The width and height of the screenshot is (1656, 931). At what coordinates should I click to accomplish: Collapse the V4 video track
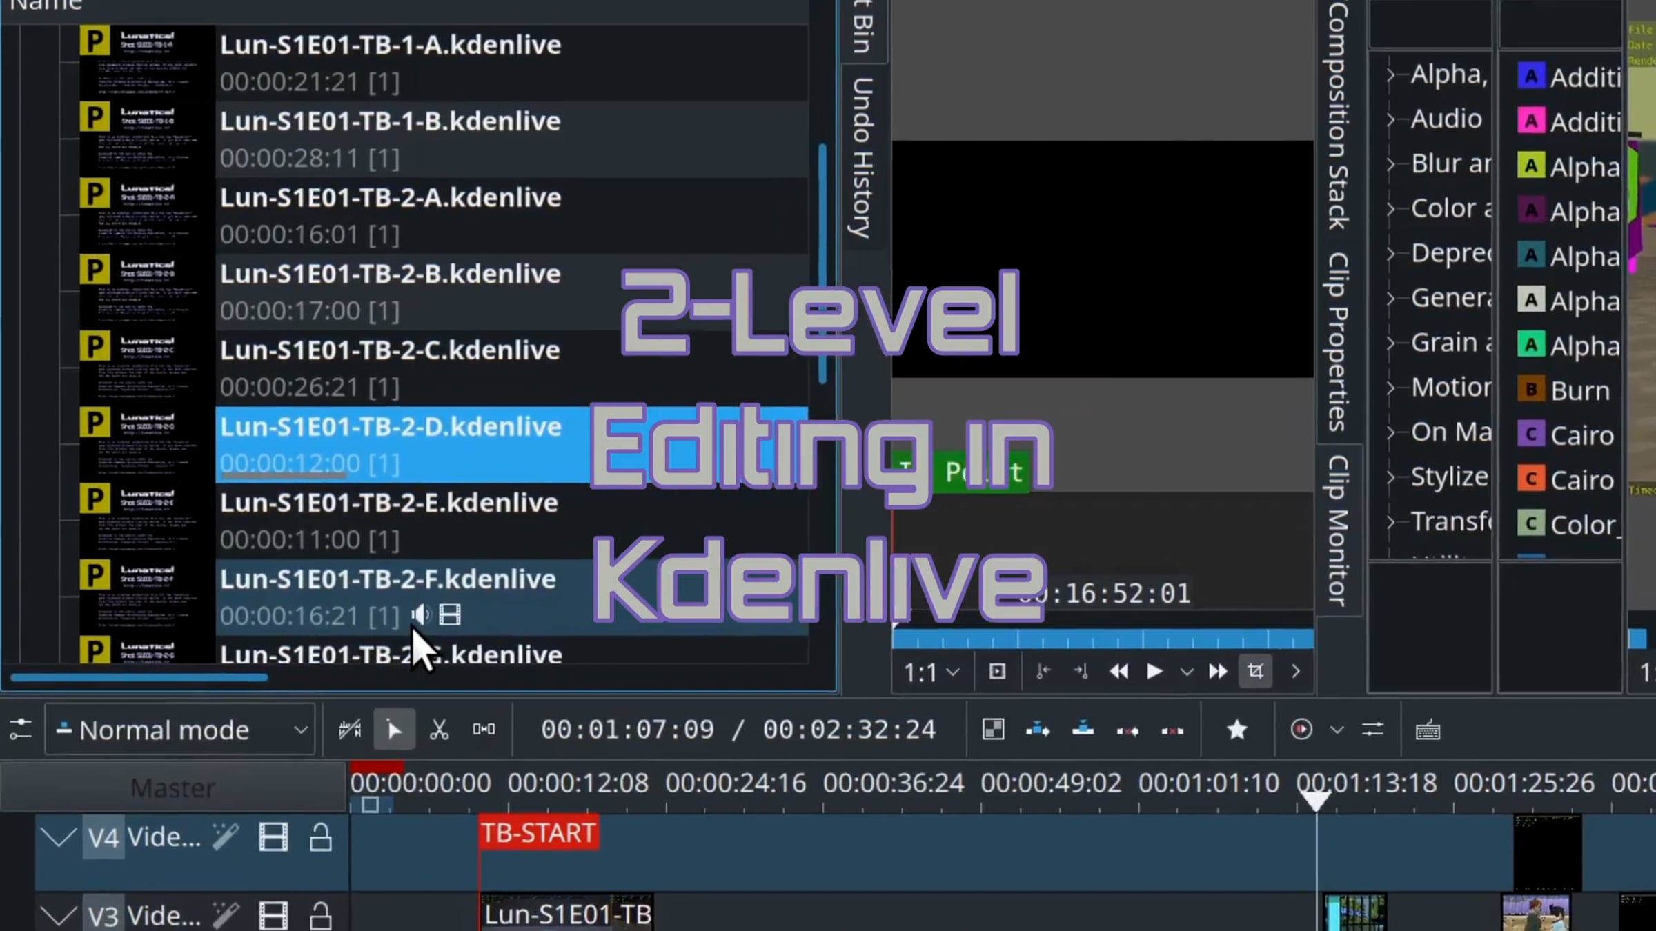(x=58, y=837)
